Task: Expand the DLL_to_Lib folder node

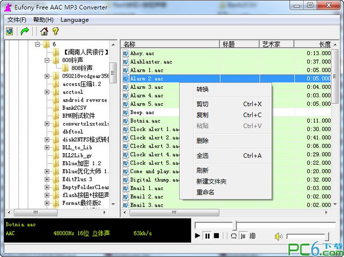Action: pos(47,147)
